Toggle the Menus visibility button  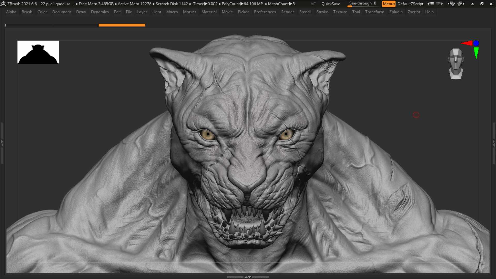389,4
